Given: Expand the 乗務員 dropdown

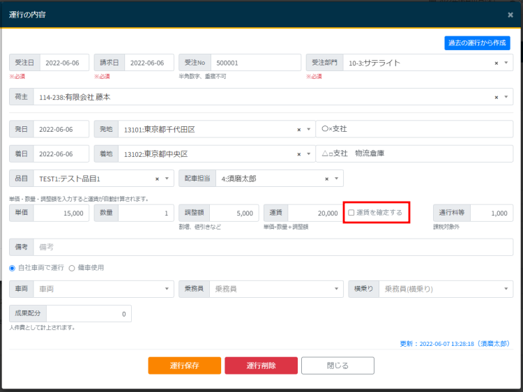Looking at the screenshot, I should point(277,289).
